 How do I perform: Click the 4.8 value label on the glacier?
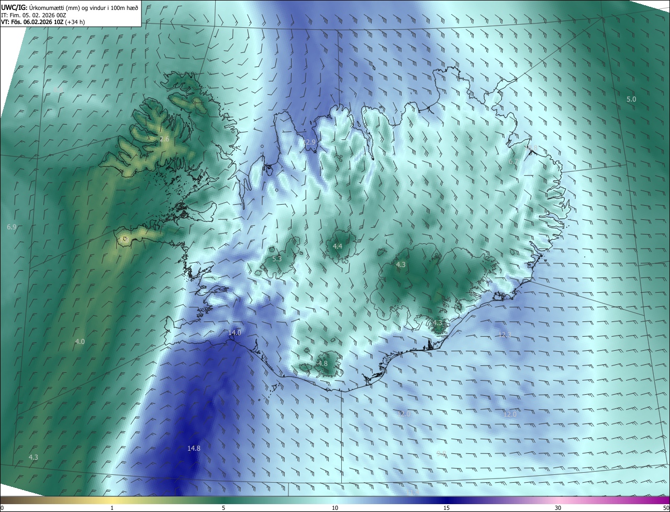coord(322,363)
